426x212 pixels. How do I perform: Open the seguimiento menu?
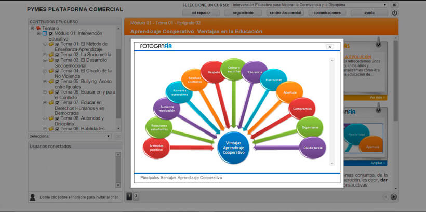243,13
